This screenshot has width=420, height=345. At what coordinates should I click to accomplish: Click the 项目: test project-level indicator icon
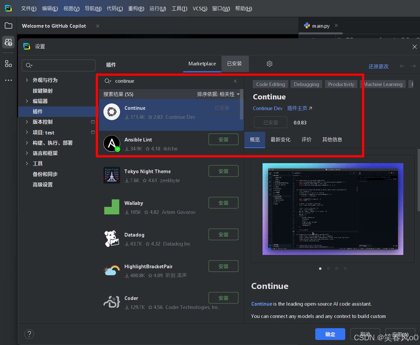[x=93, y=132]
